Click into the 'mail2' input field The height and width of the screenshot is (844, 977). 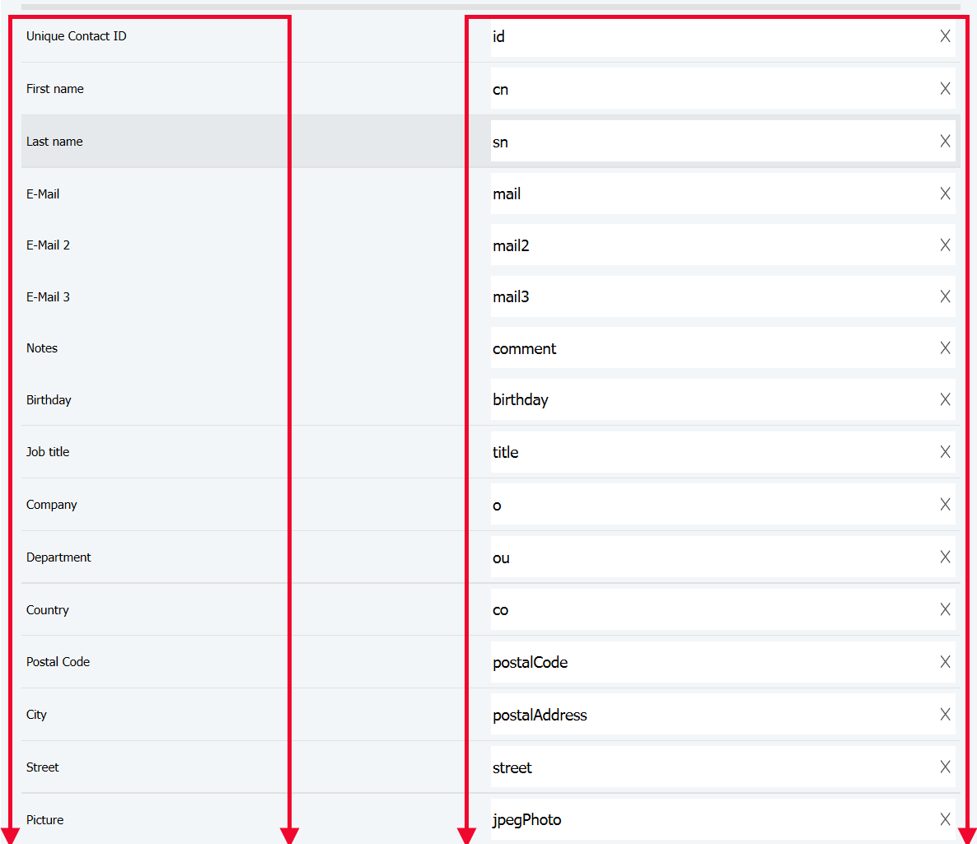pyautogui.click(x=708, y=245)
